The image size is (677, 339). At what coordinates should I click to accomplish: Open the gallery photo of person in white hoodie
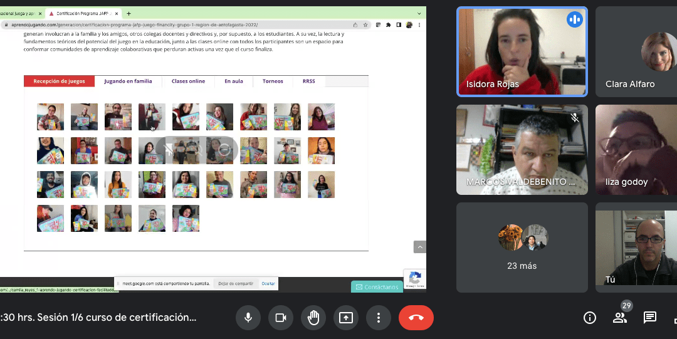pyautogui.click(x=84, y=184)
